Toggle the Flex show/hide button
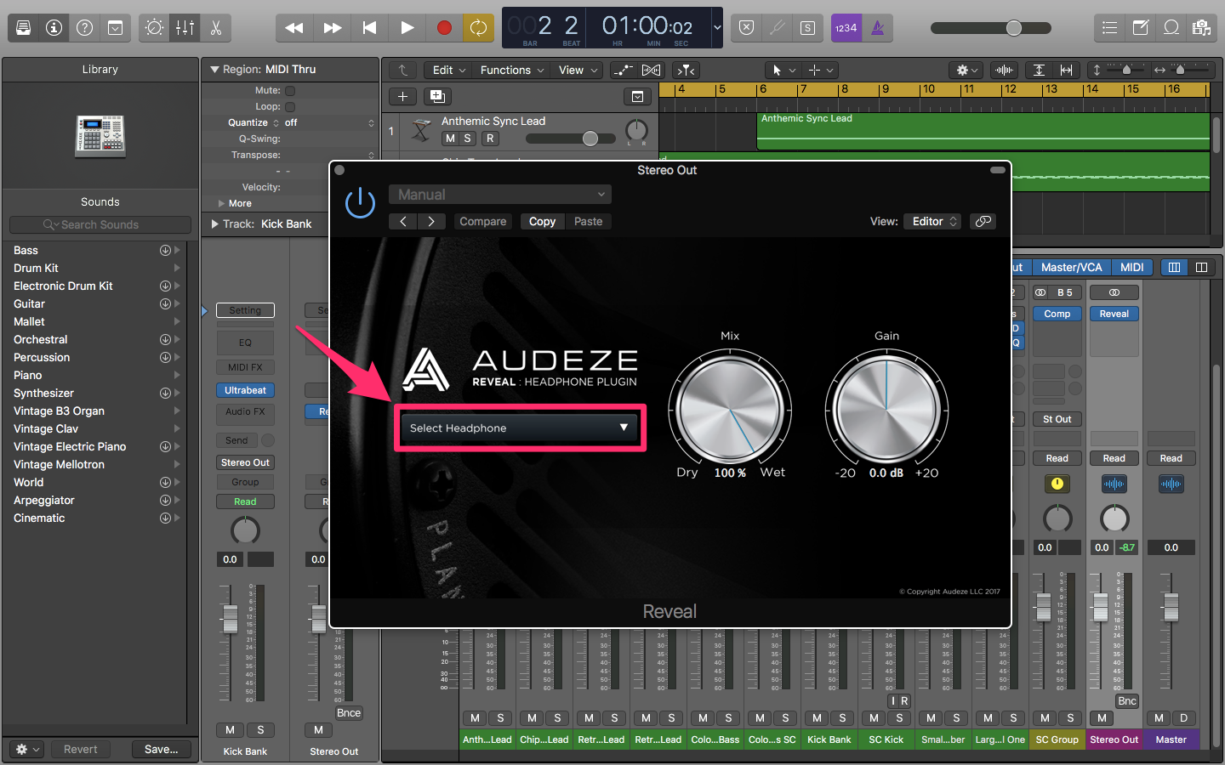This screenshot has height=765, width=1225. tap(651, 70)
